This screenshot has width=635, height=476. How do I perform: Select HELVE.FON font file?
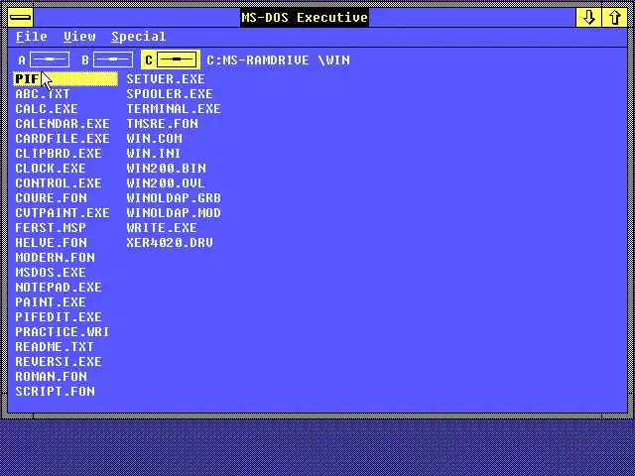click(x=51, y=242)
